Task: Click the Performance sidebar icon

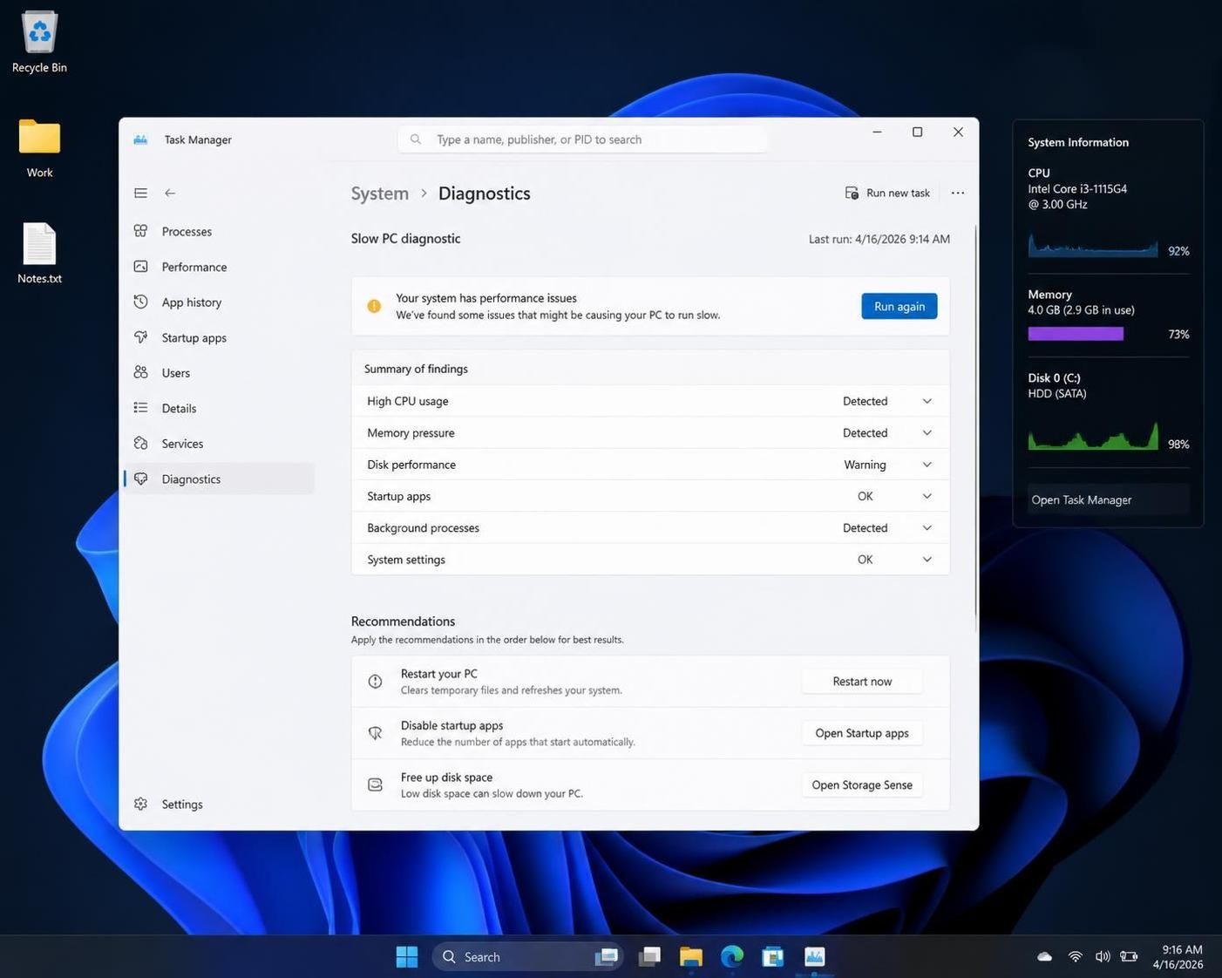Action: 140,267
